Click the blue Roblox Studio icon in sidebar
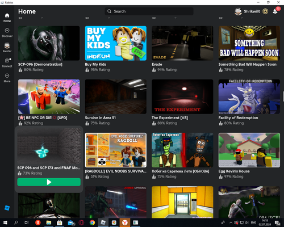 [x=7, y=208]
